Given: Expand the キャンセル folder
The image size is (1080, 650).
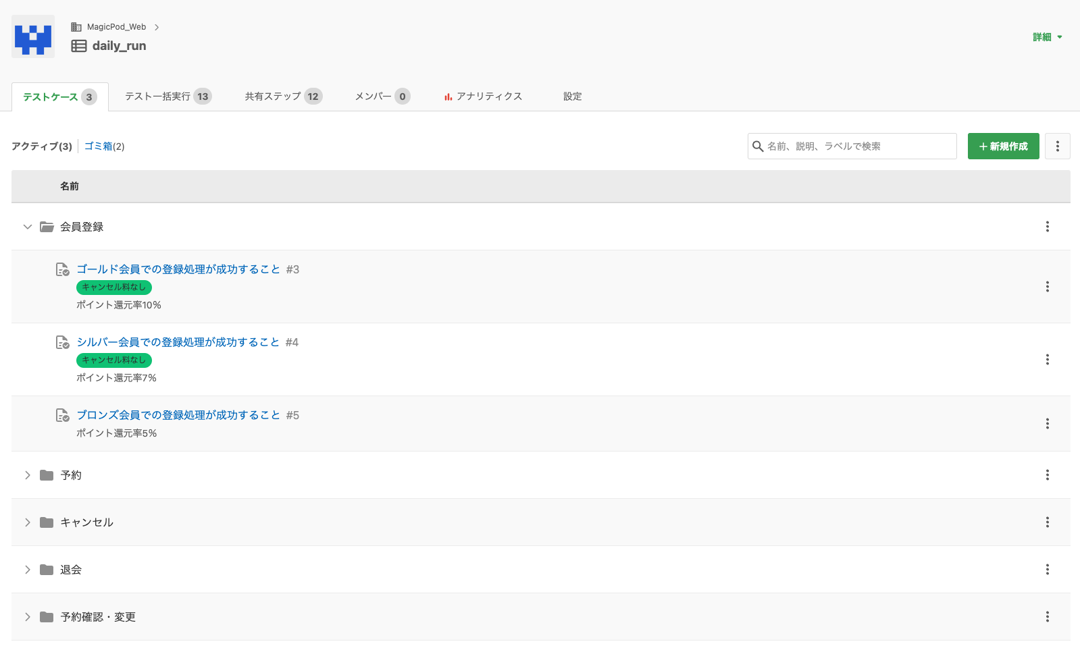Looking at the screenshot, I should click(x=28, y=522).
